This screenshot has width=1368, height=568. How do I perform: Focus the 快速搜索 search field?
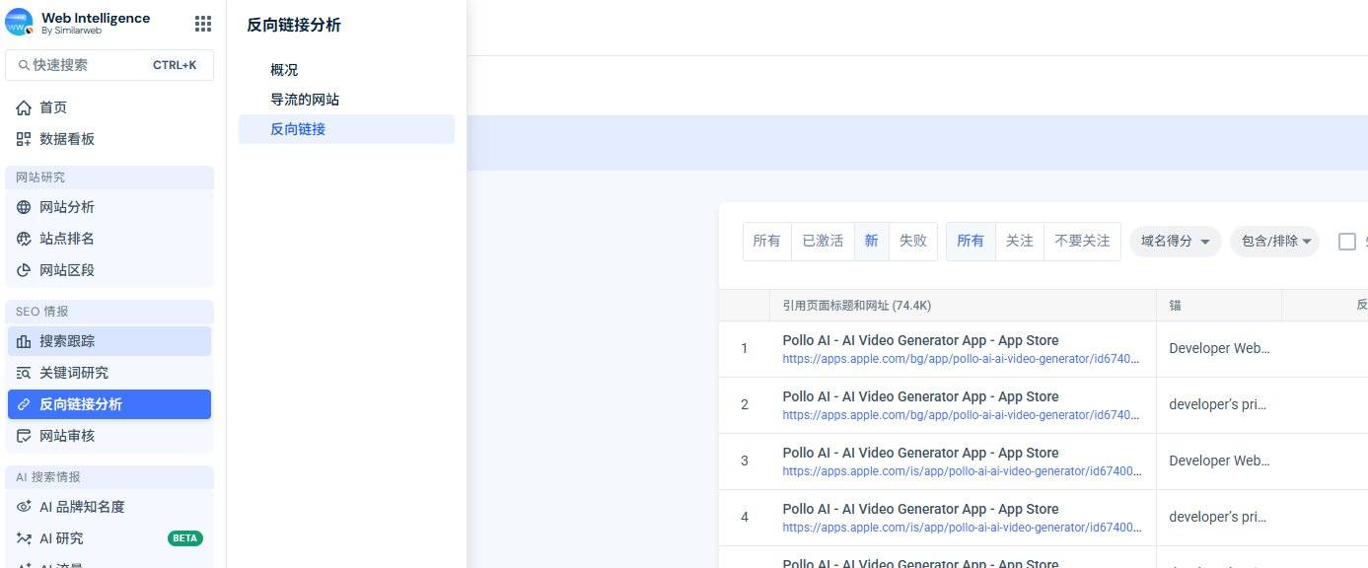tap(109, 65)
